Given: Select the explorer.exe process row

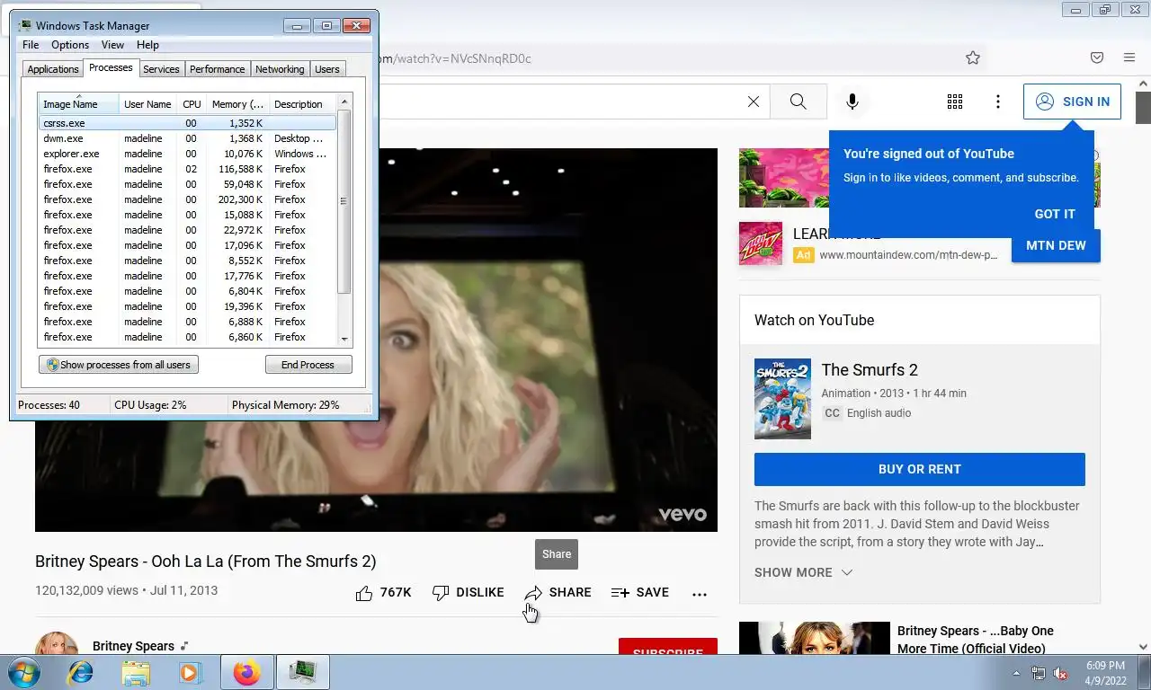Looking at the screenshot, I should coord(187,154).
